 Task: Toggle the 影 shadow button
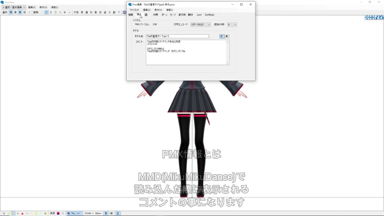pyautogui.click(x=106, y=214)
